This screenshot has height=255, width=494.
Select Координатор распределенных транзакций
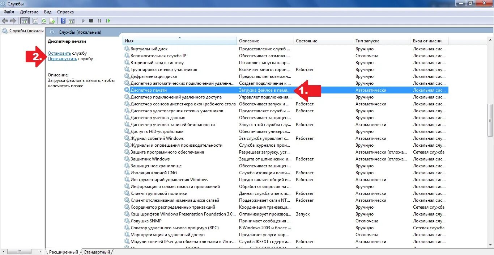[173, 207]
